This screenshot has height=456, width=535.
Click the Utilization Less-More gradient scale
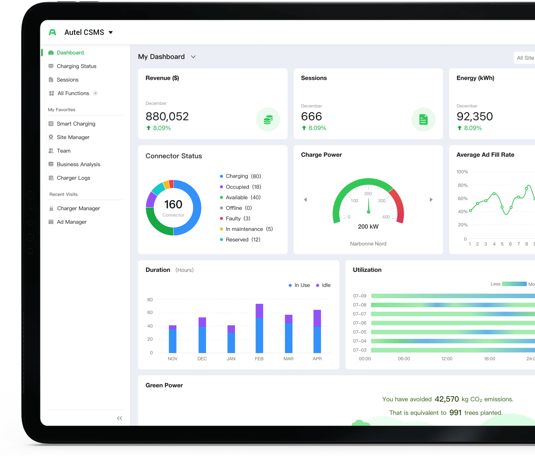pos(514,284)
